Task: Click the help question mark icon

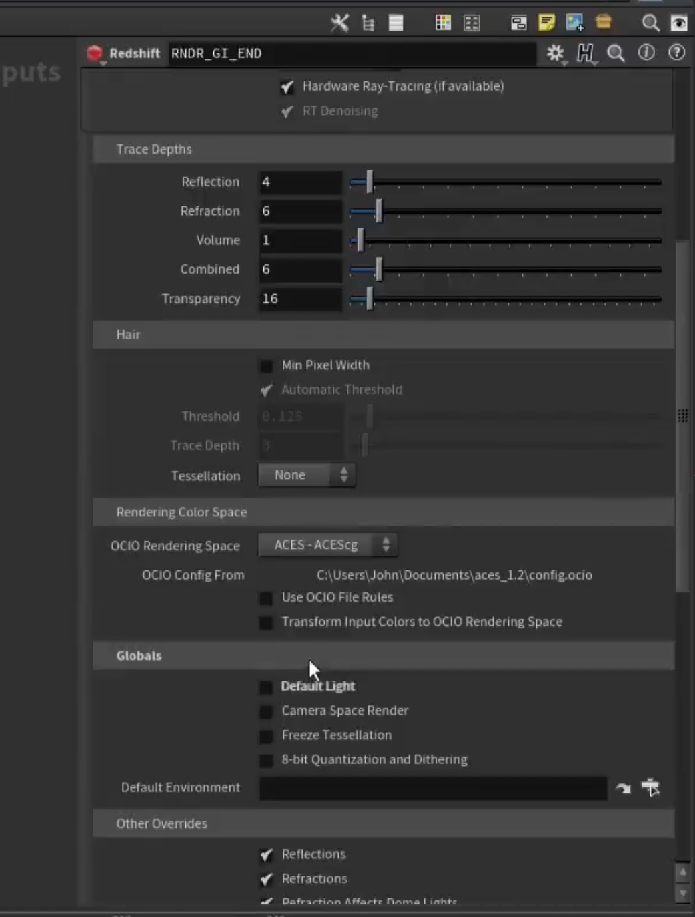Action: (676, 53)
